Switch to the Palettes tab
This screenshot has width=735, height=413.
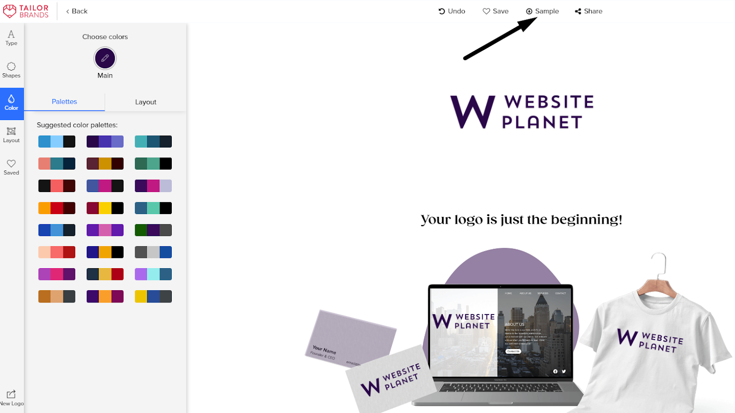pyautogui.click(x=64, y=102)
